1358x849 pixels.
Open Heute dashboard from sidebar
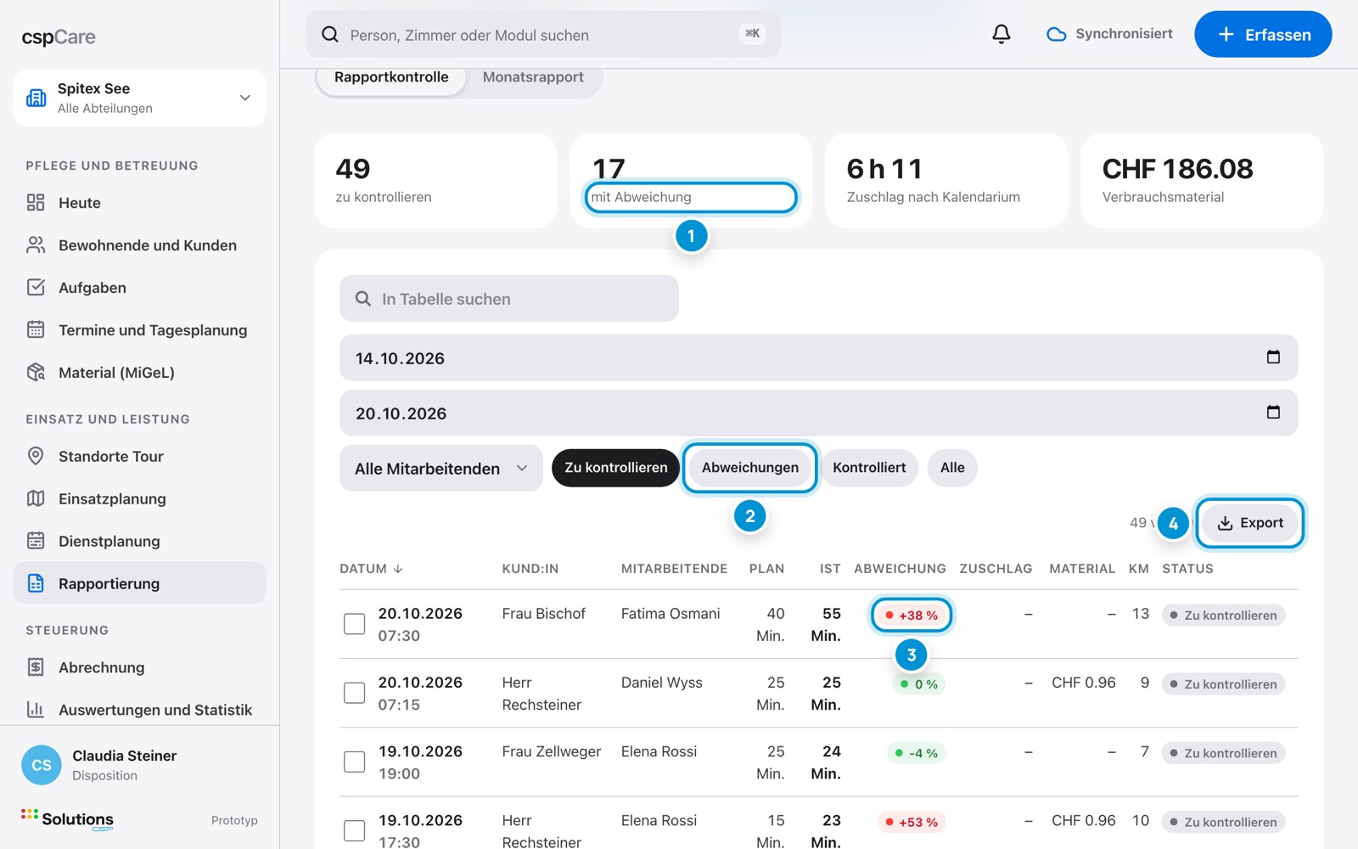(139, 203)
